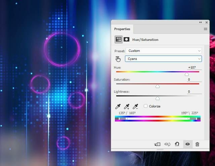215x166 pixels.
Task: Pick the add-to-sample eyedropper
Action: coord(127,106)
